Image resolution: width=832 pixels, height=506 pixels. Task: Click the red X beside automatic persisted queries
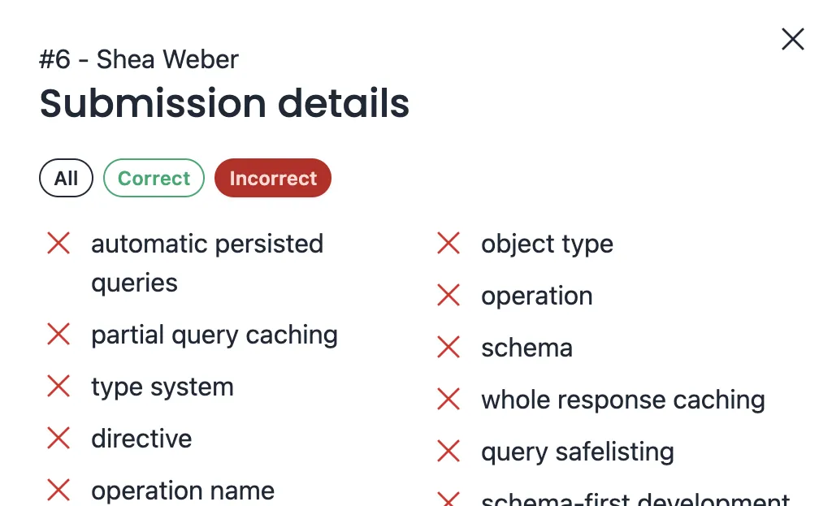(58, 244)
